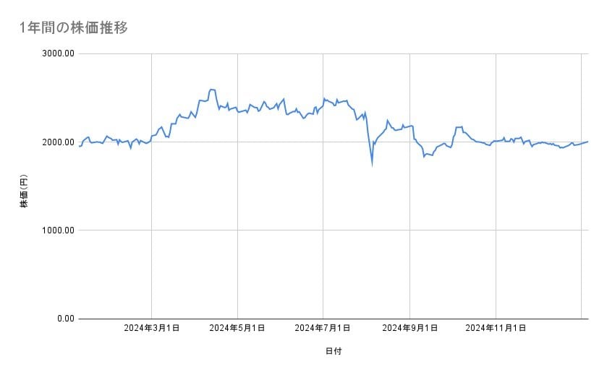Click the chart title "1年間の株価推移"
This screenshot has width=607, height=375.
click(x=75, y=28)
